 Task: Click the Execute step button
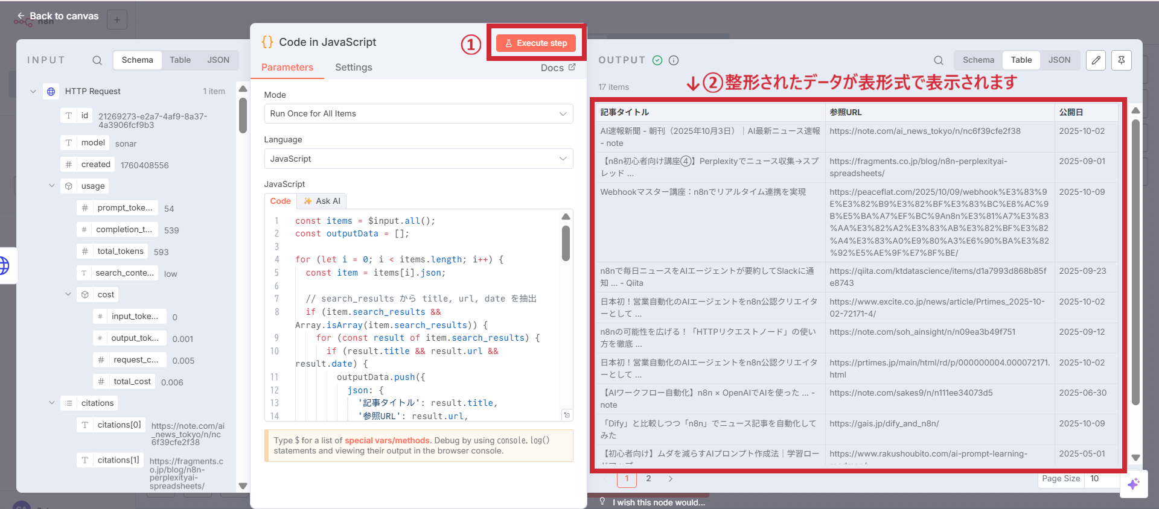535,43
